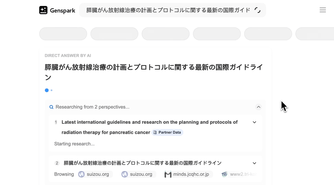This screenshot has width=334, height=185.
Task: Click the second suizou.org globe icon
Action: click(125, 174)
